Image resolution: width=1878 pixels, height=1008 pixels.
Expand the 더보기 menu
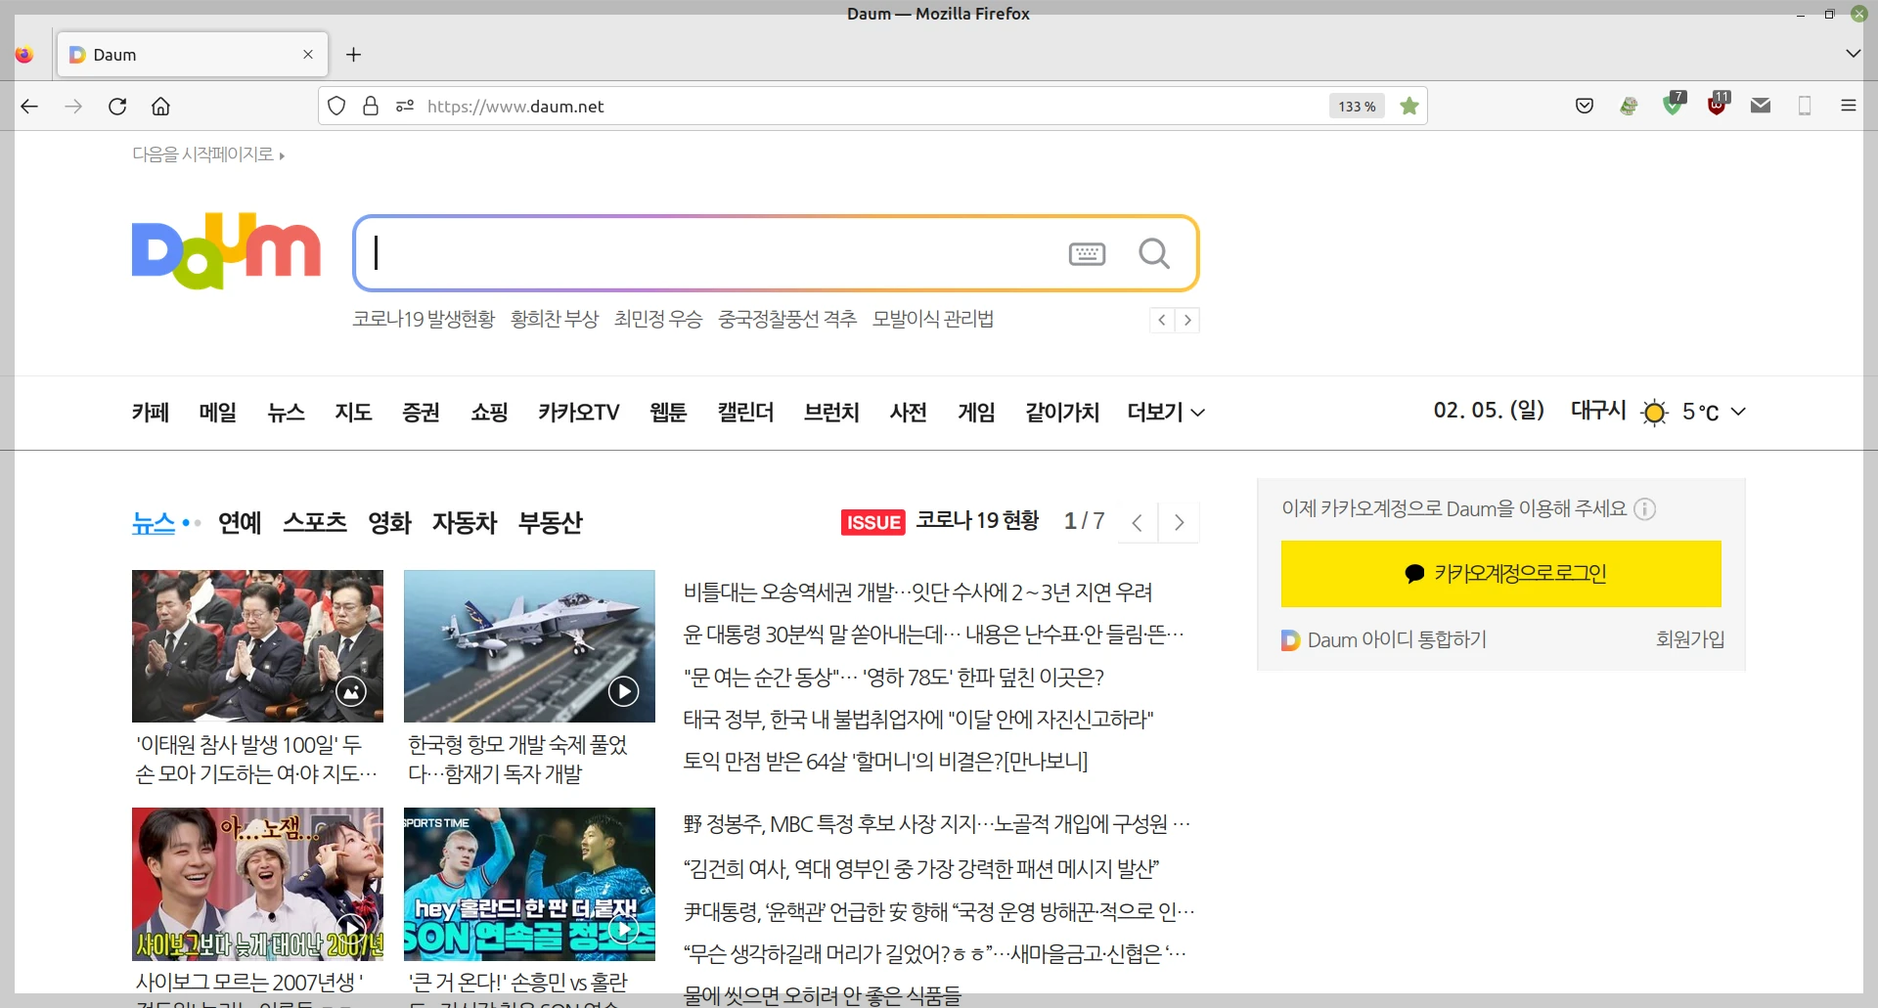point(1166,413)
